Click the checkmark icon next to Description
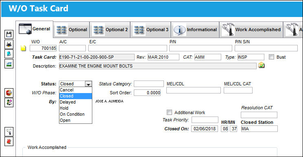 [261, 65]
